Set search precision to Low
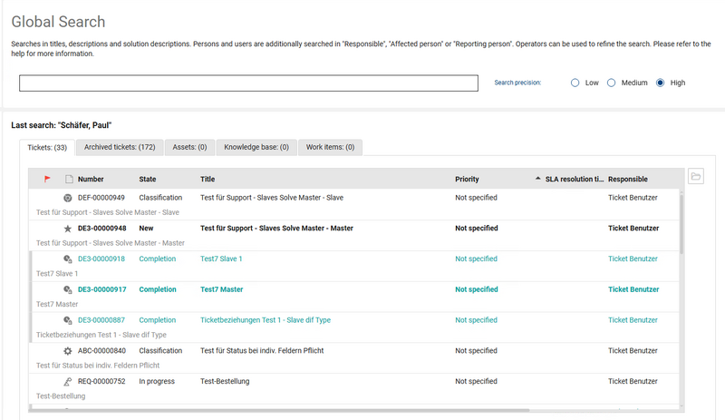The image size is (725, 420). [x=575, y=83]
